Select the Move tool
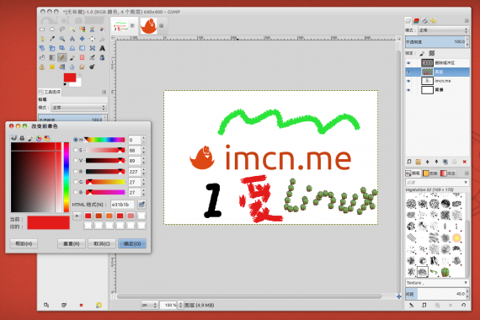This screenshot has height=320, width=480. tap(82, 39)
